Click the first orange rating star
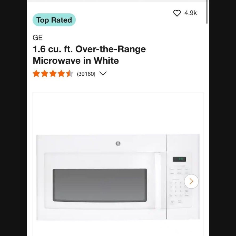 pyautogui.click(x=36, y=74)
